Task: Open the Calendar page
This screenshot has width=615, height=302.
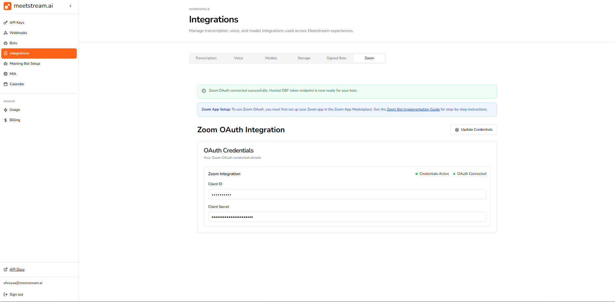Action: pyautogui.click(x=39, y=84)
